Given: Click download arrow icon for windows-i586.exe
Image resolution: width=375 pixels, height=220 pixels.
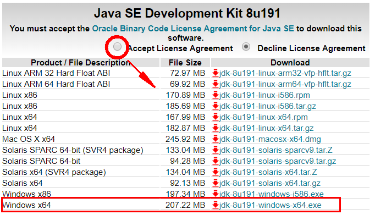Looking at the screenshot, I should coord(216,194).
